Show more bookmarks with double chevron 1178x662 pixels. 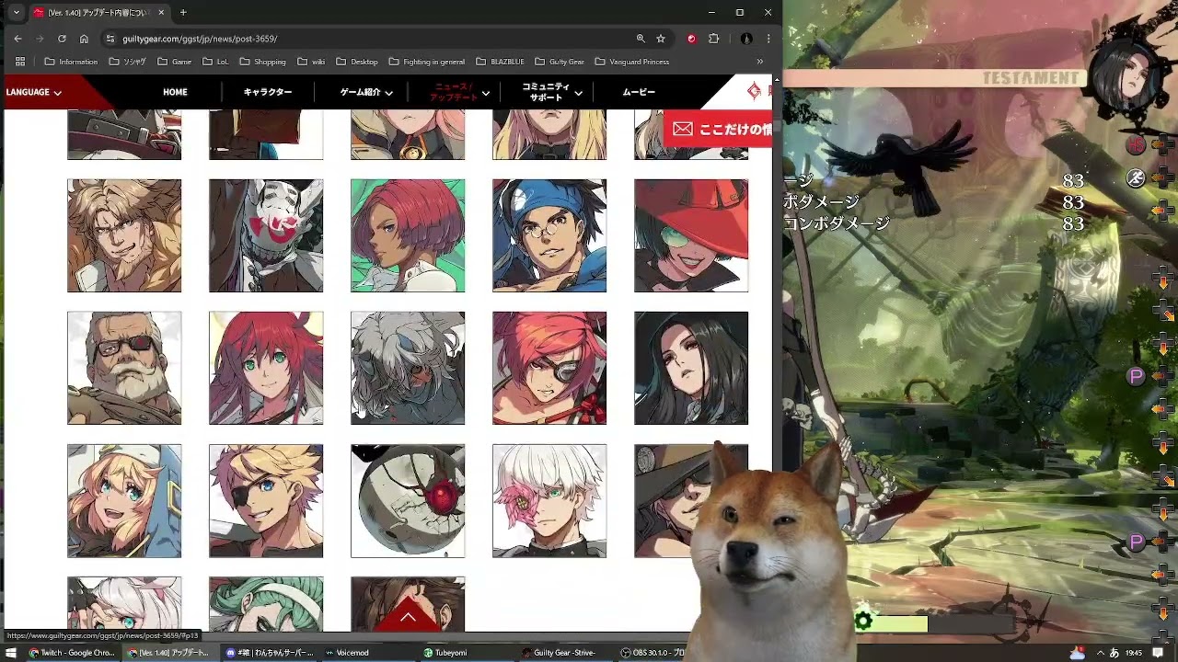759,62
